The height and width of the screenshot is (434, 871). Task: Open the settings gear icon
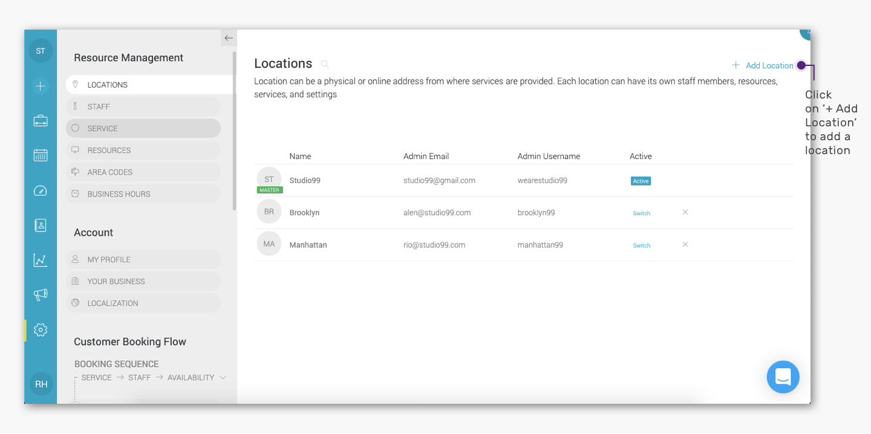tap(41, 330)
